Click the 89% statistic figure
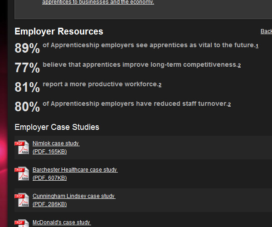The width and height of the screenshot is (272, 227). tap(27, 48)
